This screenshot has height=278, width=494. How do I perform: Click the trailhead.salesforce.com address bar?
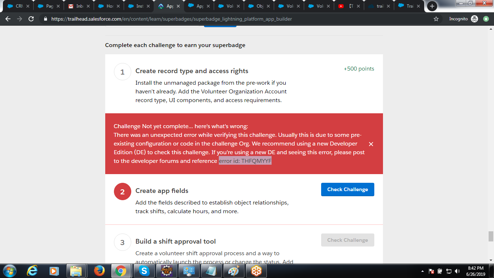pyautogui.click(x=239, y=19)
